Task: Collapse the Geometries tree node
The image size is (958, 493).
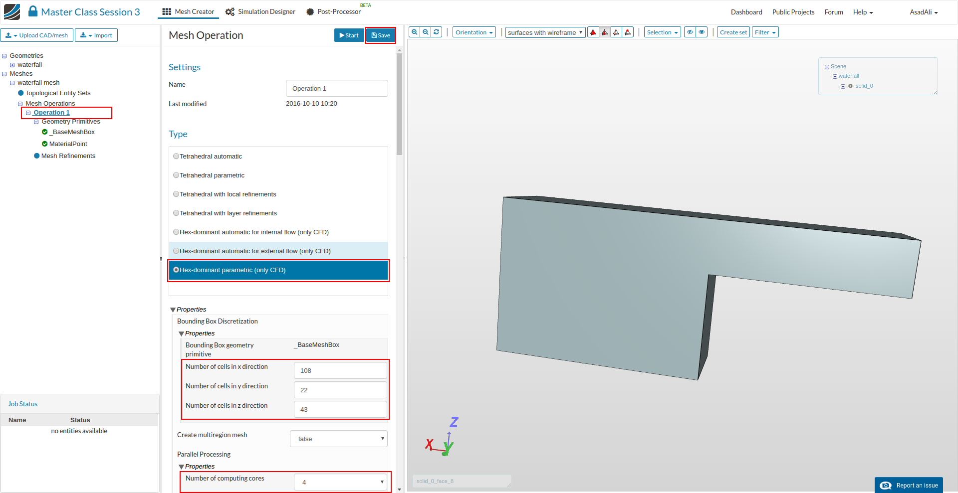Action: 4,56
